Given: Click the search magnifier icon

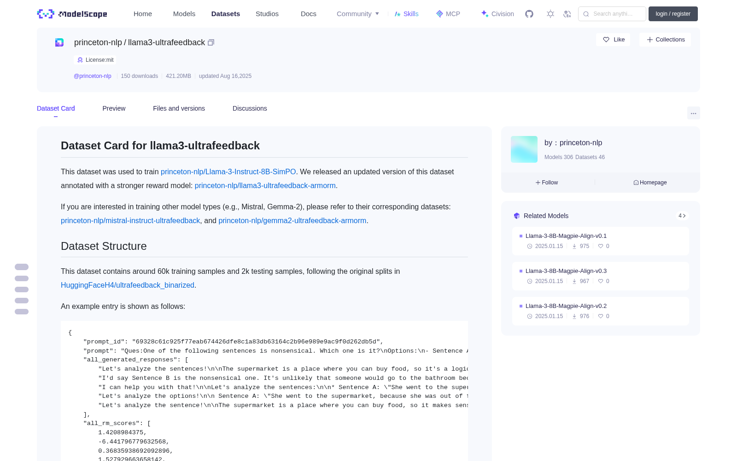Looking at the screenshot, I should pos(586,14).
